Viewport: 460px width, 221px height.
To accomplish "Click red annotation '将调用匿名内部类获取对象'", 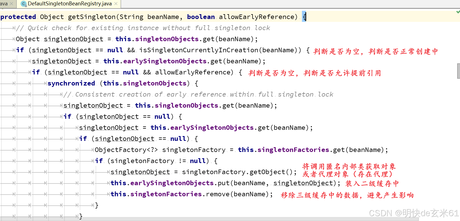I will [349, 166].
